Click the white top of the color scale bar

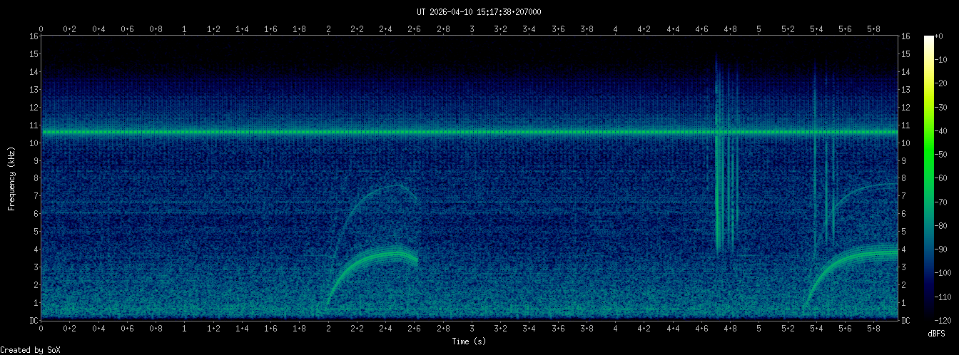point(928,38)
